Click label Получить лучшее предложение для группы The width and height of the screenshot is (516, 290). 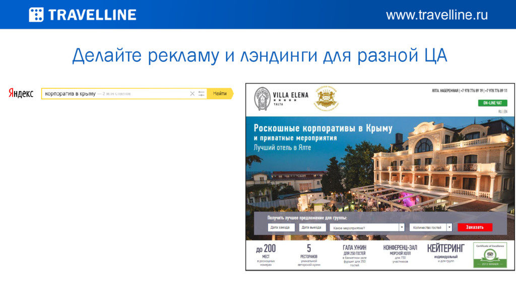(307, 218)
